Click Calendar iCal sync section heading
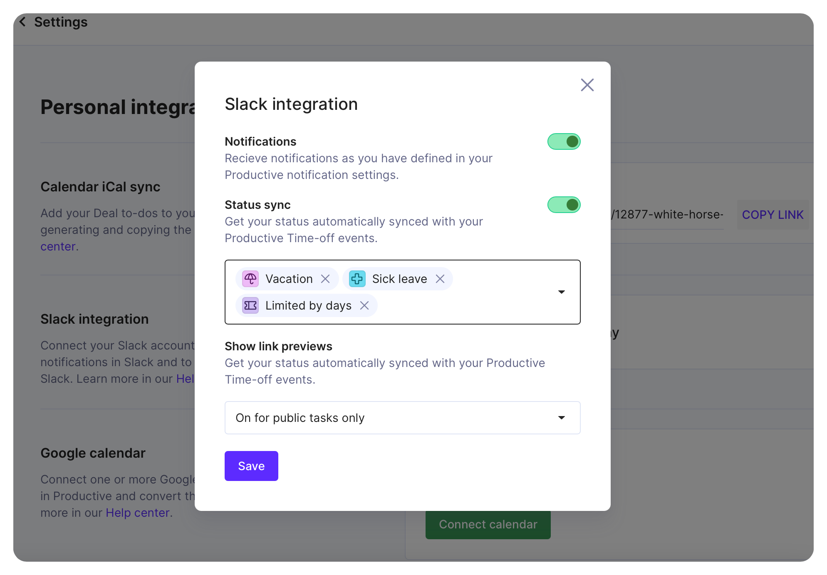827x575 pixels. click(x=100, y=187)
